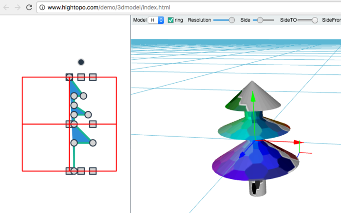Click the 'Resolution' label in the toolbar
341x213 pixels.
[199, 20]
